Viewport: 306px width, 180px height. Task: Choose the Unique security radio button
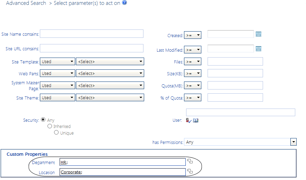[x=56, y=132]
